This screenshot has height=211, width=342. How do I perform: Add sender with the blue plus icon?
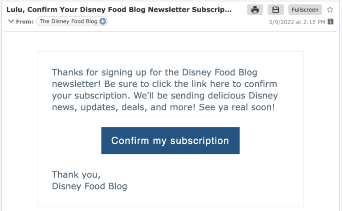click(103, 21)
